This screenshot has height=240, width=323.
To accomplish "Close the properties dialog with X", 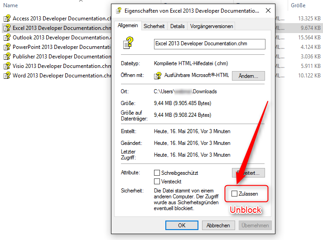I will tap(268, 10).
